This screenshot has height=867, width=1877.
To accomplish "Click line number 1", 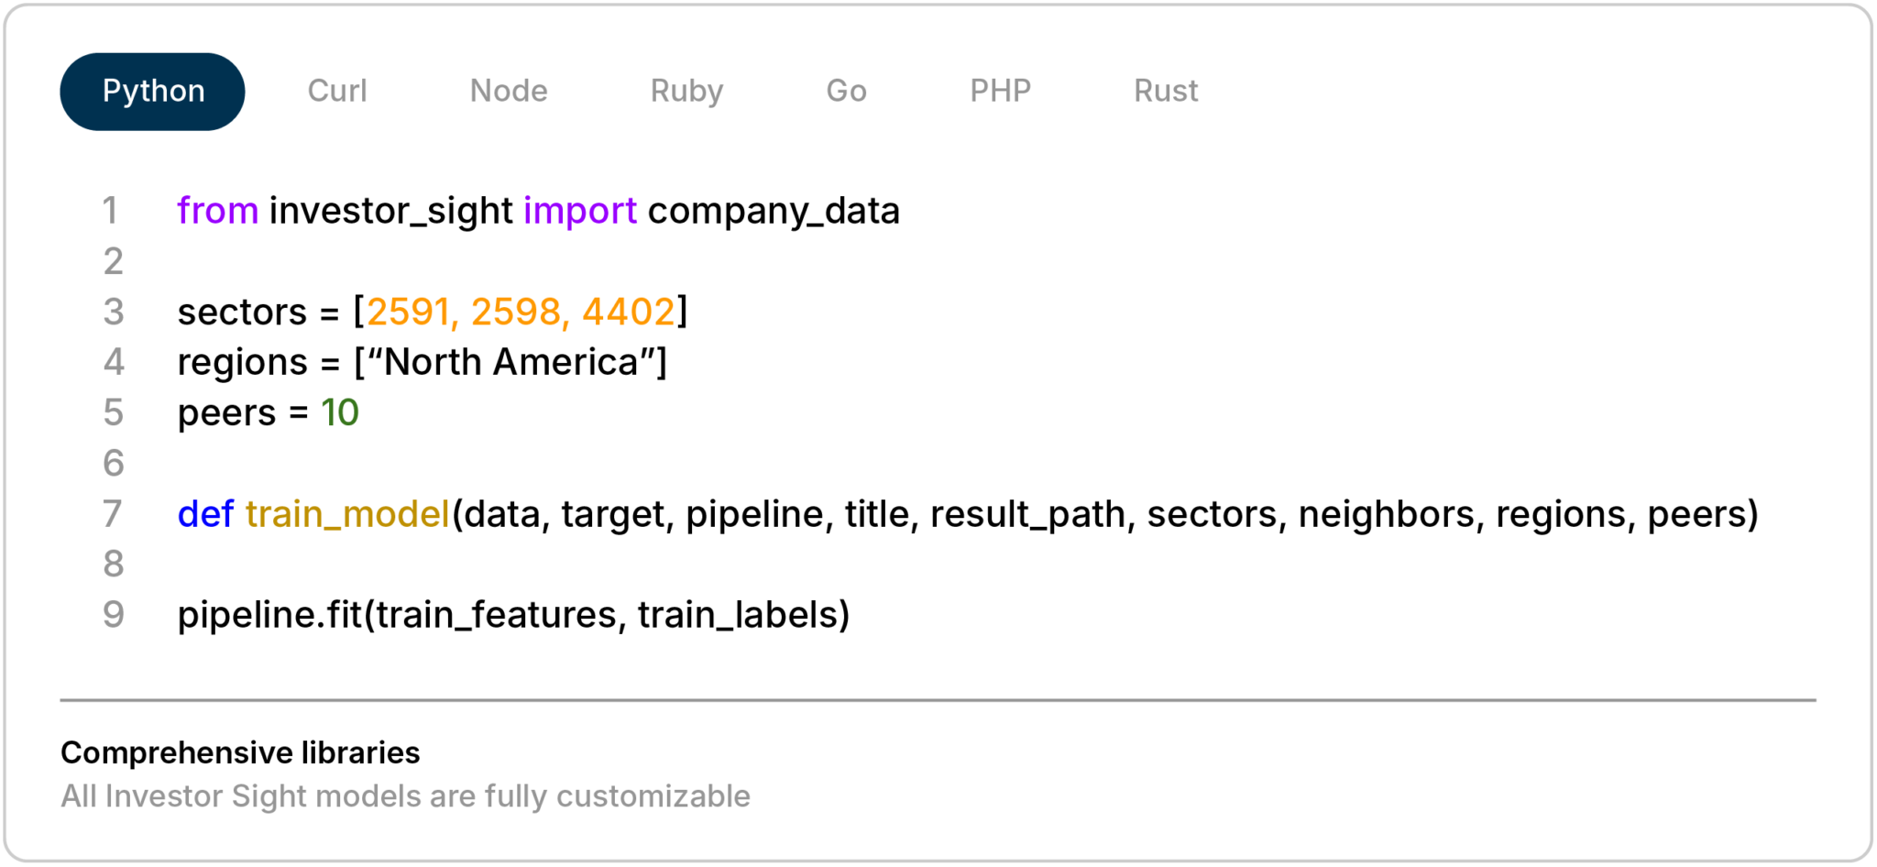I will (114, 210).
